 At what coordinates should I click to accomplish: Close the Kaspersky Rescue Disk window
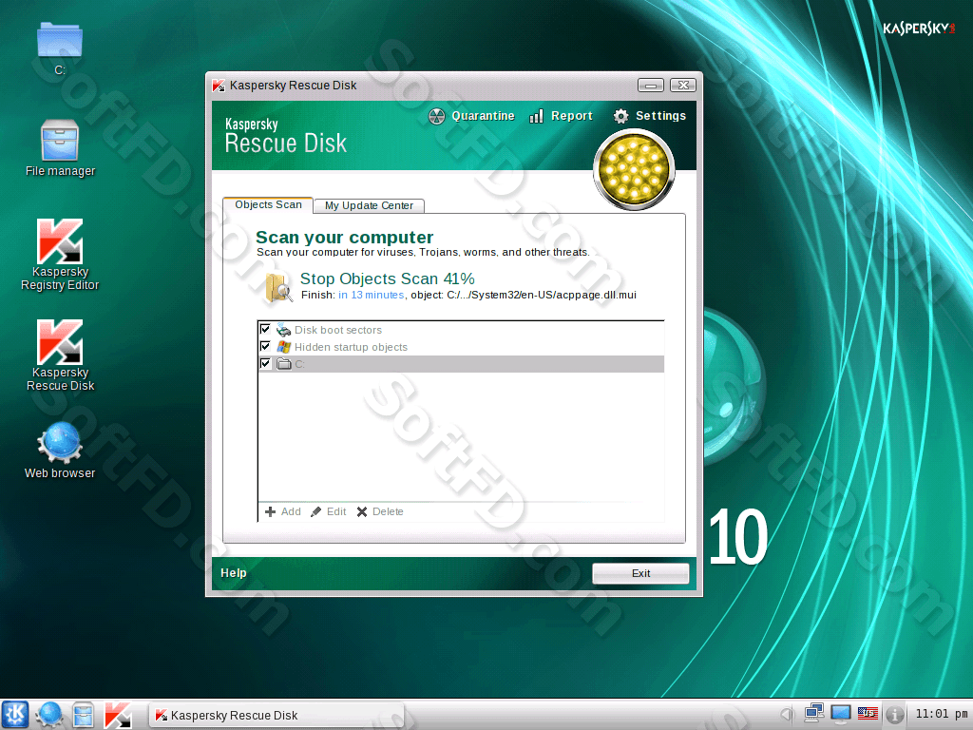coord(683,85)
